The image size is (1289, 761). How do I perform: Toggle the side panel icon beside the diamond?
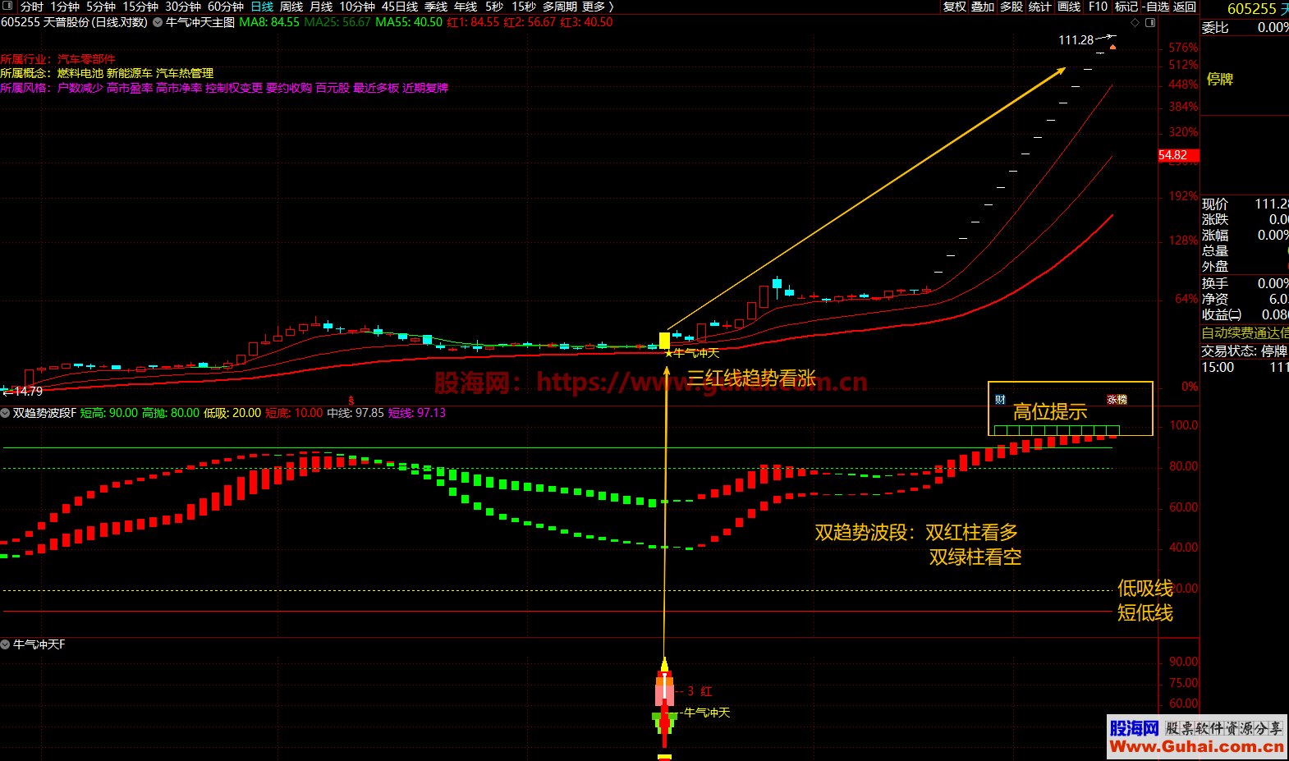click(x=1150, y=23)
